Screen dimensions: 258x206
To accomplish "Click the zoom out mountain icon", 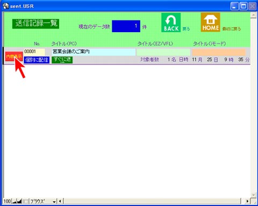I will [x=15, y=201].
